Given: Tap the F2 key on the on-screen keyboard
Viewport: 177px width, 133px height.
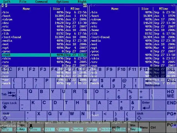Looking at the screenshot, I should pos(33,72).
